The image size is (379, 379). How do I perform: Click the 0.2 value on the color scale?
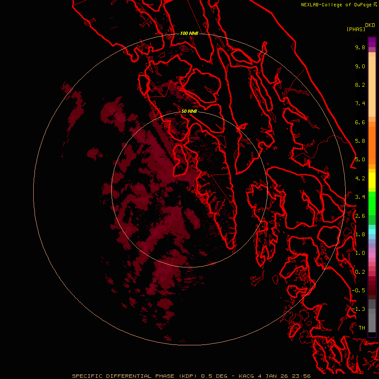(x=360, y=272)
